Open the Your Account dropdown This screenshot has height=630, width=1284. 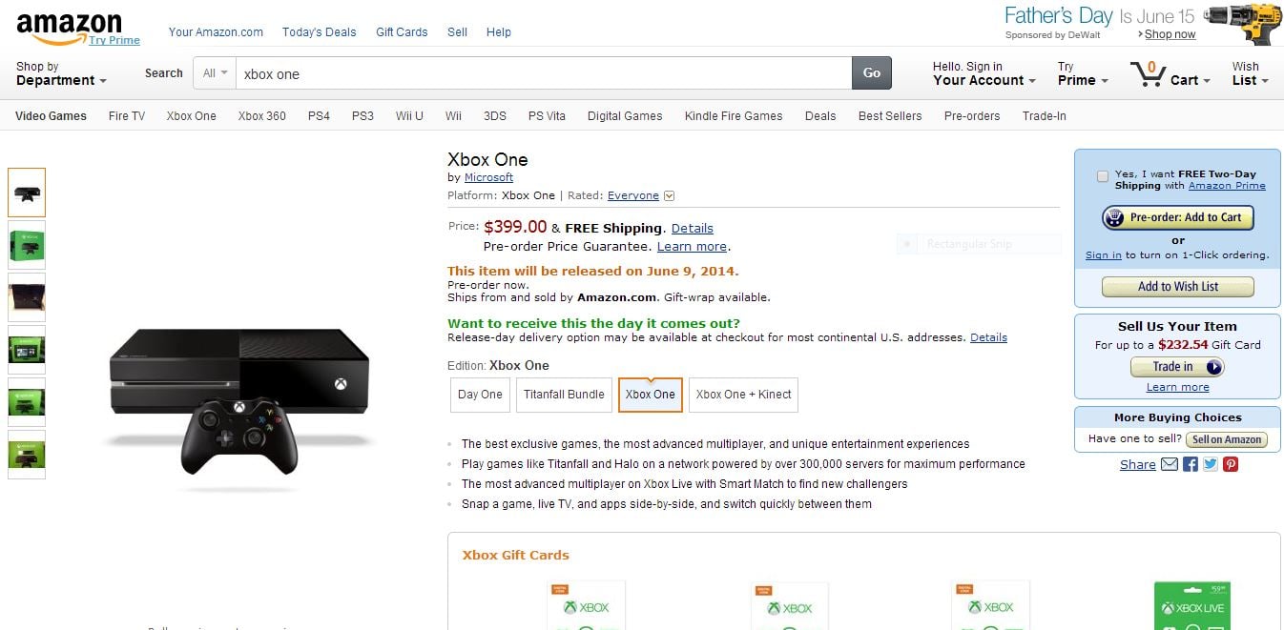coord(984,73)
